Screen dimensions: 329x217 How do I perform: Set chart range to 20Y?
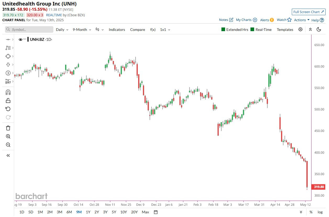[134, 212]
